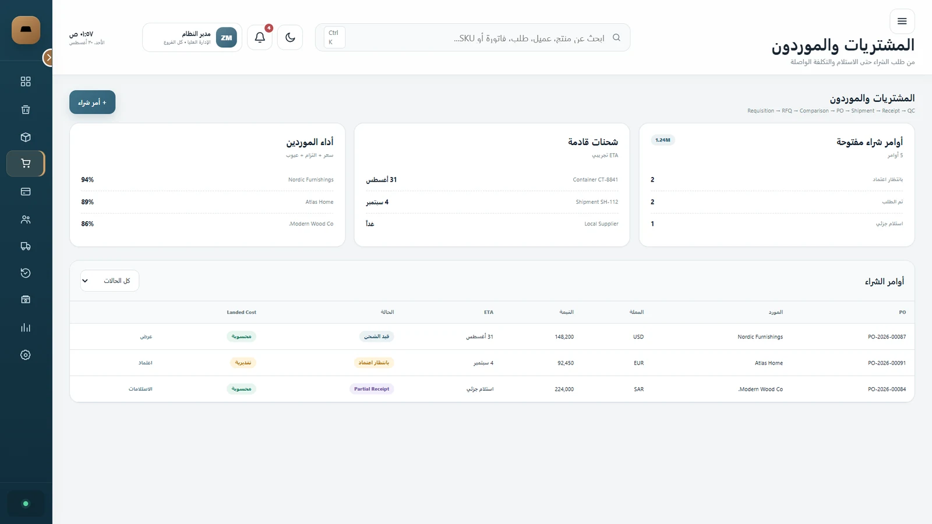This screenshot has height=524, width=932.
Task: Click PO-2026-00084 order number
Action: (887, 389)
